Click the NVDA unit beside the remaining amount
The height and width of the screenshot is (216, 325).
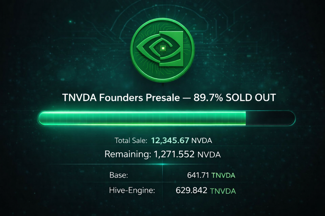click(209, 154)
